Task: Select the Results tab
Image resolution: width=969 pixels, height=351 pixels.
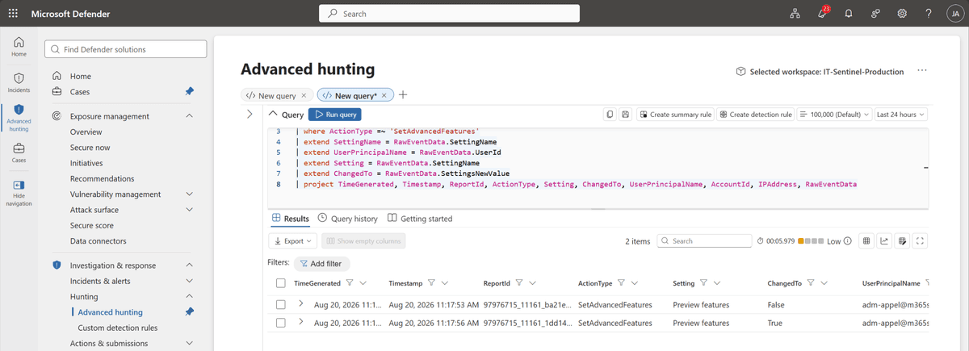Action: click(x=290, y=219)
